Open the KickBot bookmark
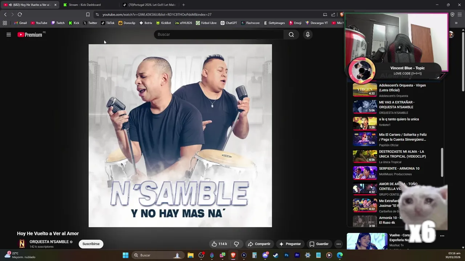The image size is (465, 261). pos(163,23)
